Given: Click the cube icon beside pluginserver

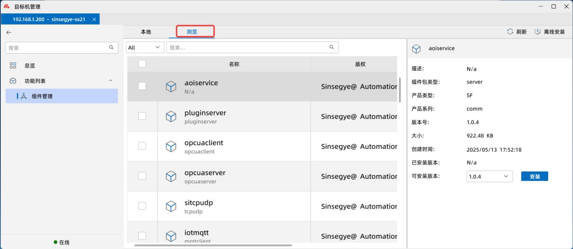Looking at the screenshot, I should tap(171, 116).
